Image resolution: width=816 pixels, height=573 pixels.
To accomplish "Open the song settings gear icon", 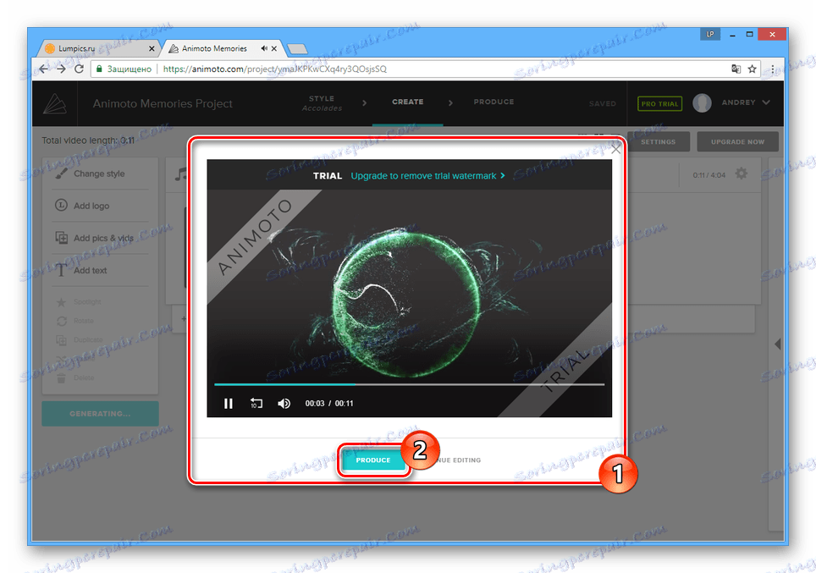I will tap(741, 174).
